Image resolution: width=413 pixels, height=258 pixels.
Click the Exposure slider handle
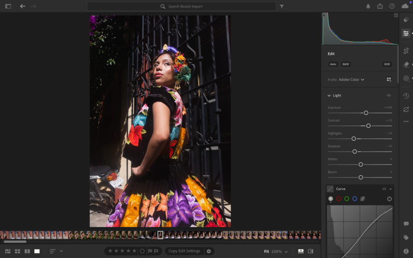point(366,113)
